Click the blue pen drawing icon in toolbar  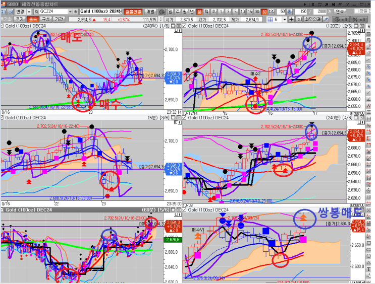click(x=326, y=19)
